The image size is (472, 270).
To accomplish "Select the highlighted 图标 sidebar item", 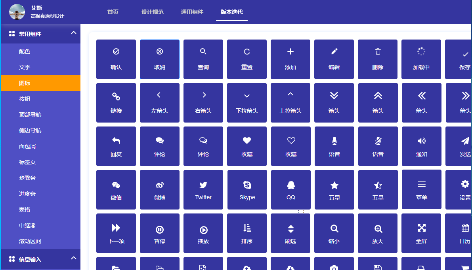I will tap(41, 83).
